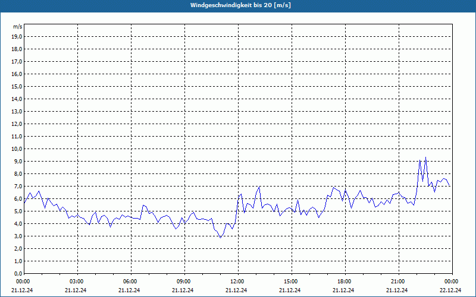476x297 pixels.
Task: Pick the '21.12.24' date below 12:00
Action: click(x=236, y=290)
